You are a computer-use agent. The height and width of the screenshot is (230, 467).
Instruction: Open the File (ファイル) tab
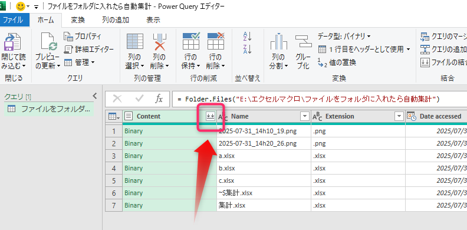[x=13, y=20]
